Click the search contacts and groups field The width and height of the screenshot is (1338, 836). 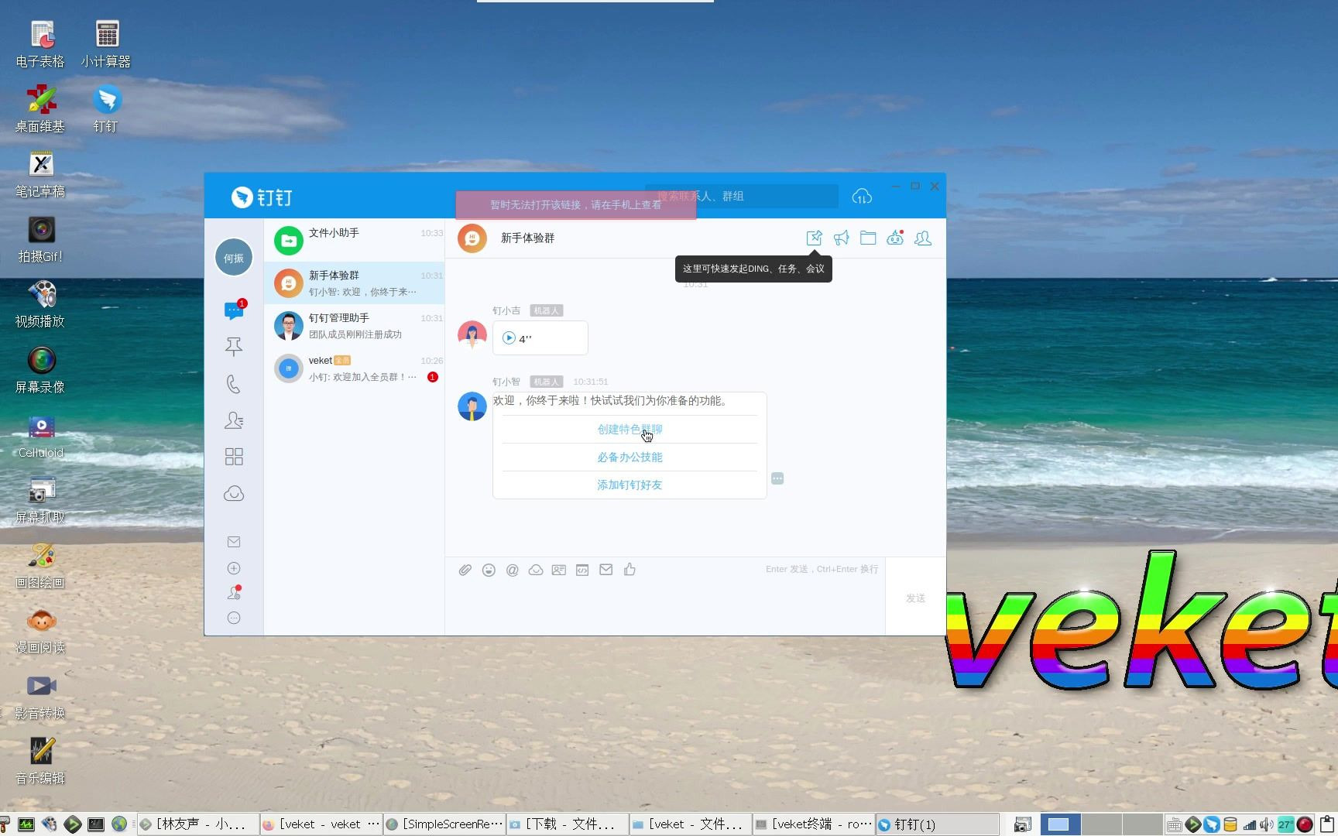(x=742, y=196)
